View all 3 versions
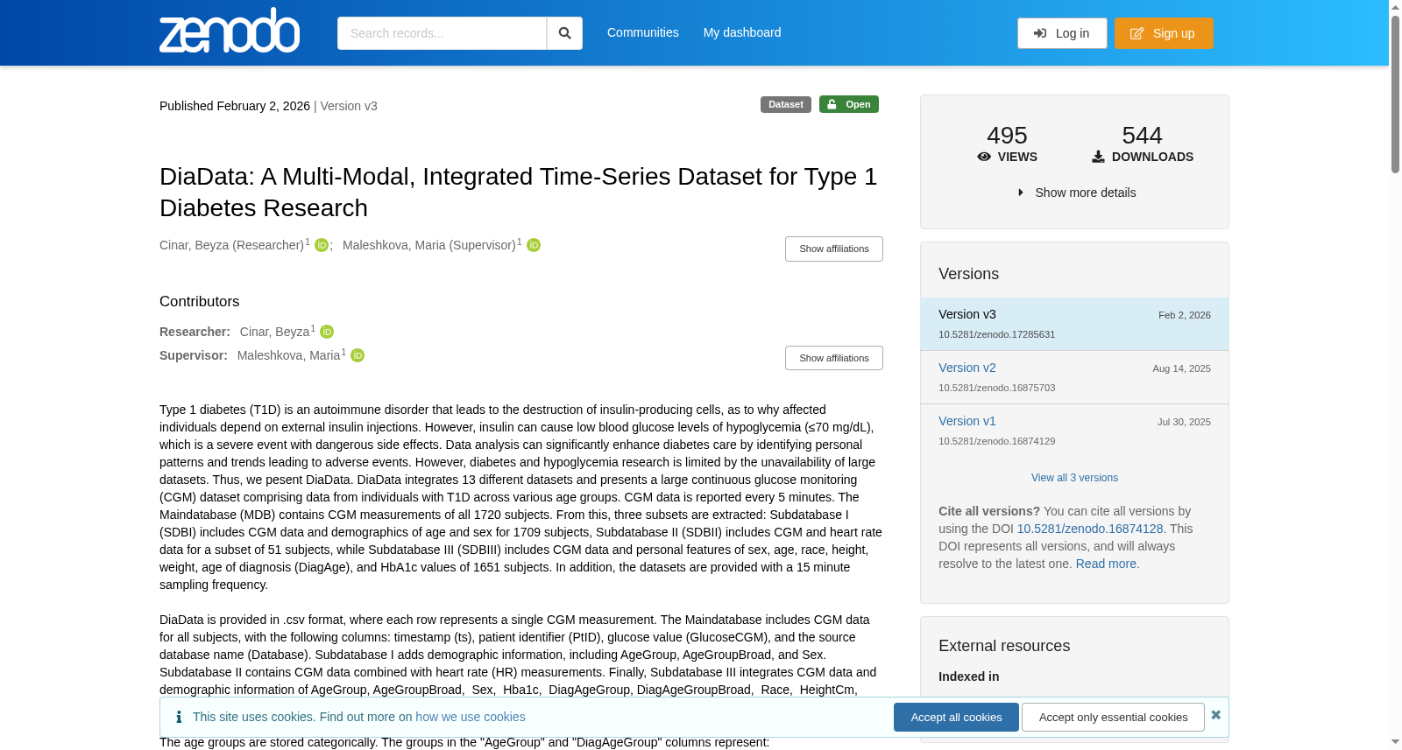Viewport: 1402px width, 750px height. click(x=1074, y=478)
